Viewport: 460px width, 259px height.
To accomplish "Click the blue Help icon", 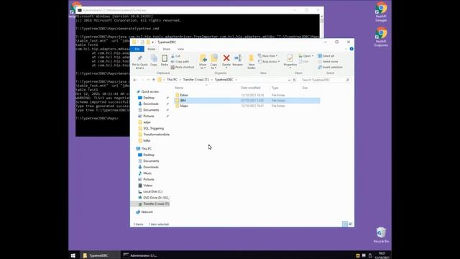I will pos(351,49).
